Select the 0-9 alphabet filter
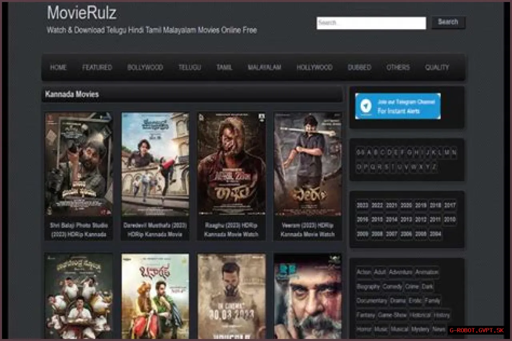This screenshot has width=512, height=341. (x=360, y=152)
